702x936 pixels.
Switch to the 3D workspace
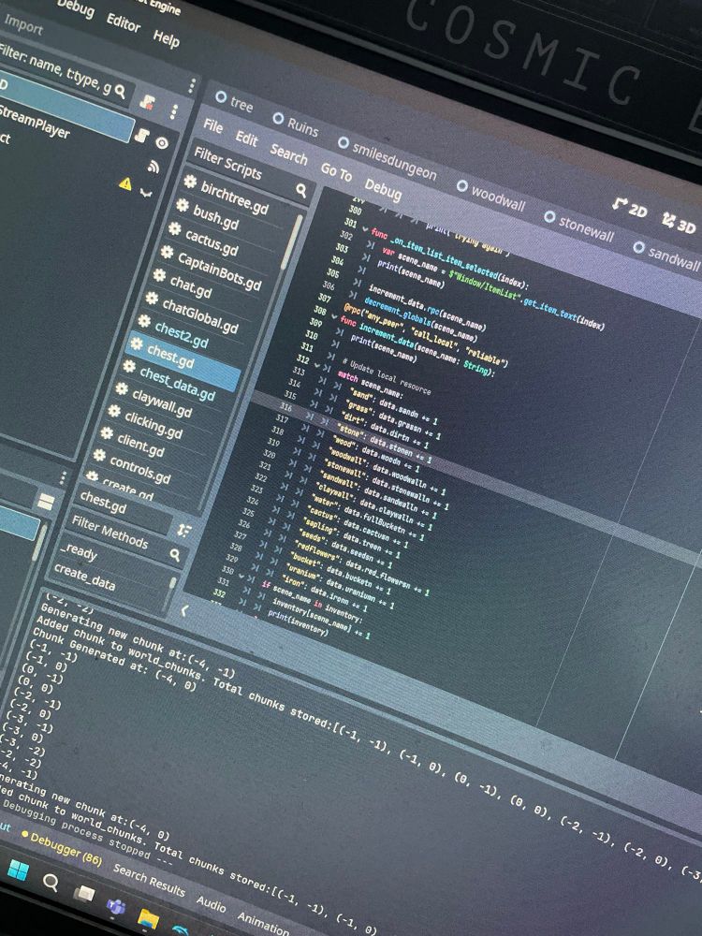pos(680,224)
